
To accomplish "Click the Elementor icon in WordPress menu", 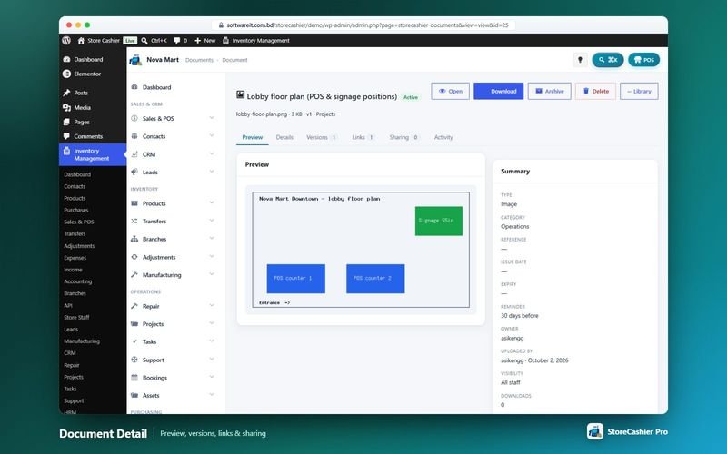I will (66, 74).
